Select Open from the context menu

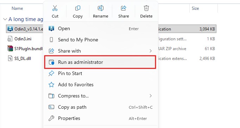[x=100, y=28]
